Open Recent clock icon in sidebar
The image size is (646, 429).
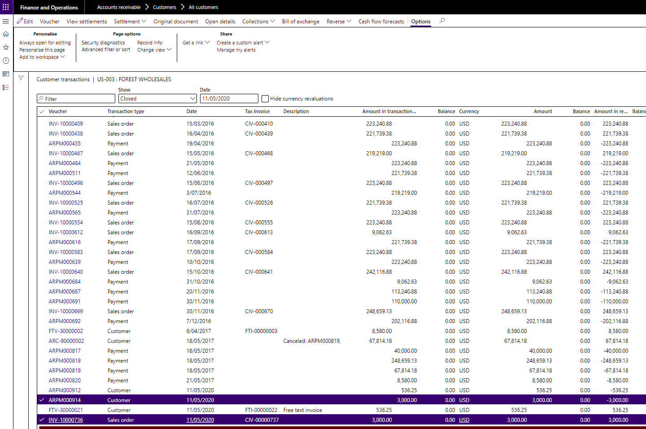click(x=6, y=61)
